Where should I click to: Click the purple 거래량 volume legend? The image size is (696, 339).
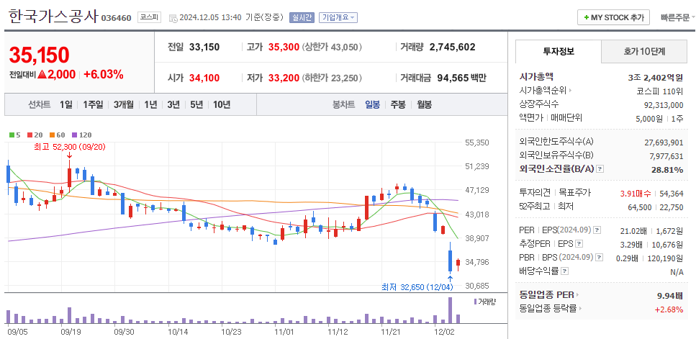(x=484, y=302)
